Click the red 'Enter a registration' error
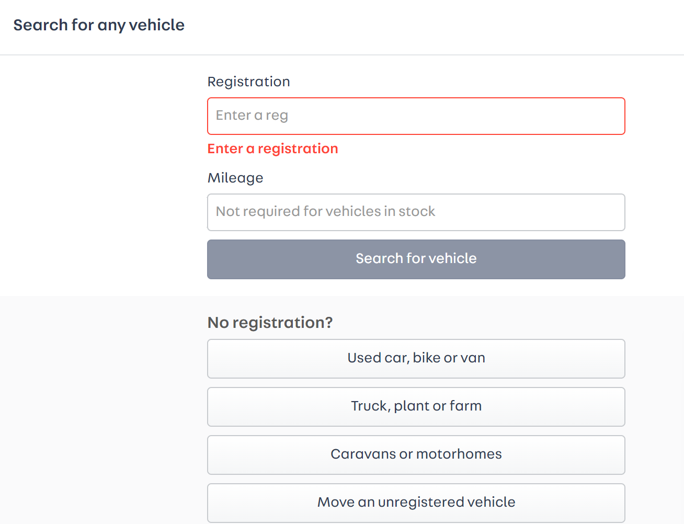 pos(272,149)
